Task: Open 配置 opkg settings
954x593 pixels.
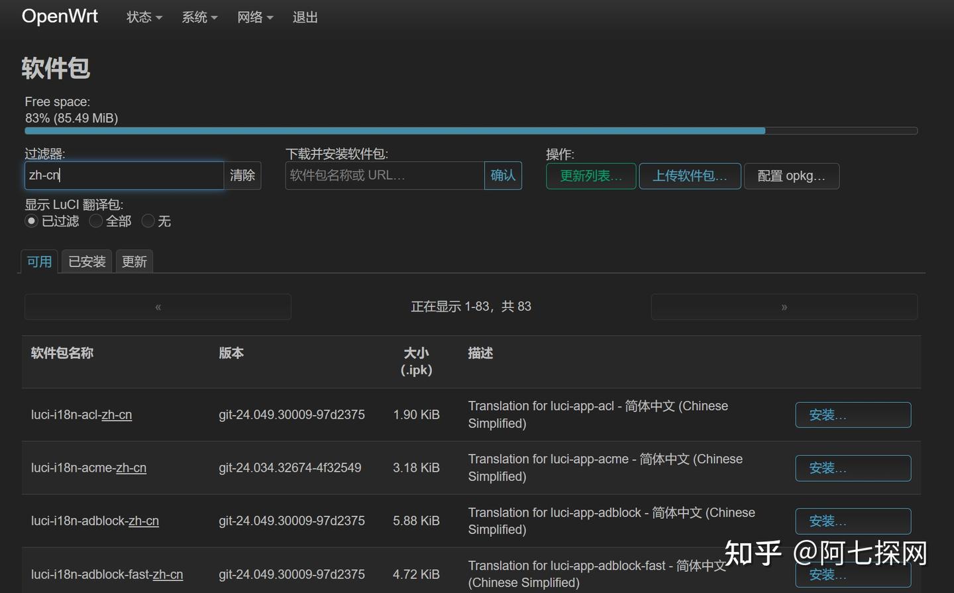Action: [792, 176]
